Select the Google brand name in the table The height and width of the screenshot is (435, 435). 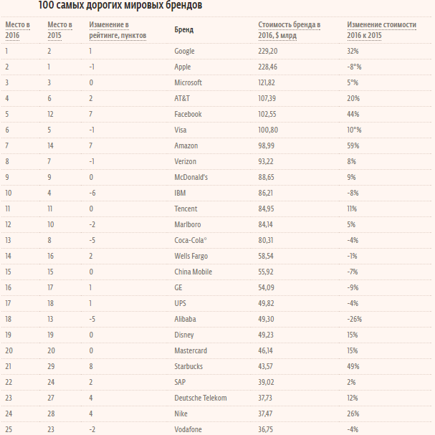184,52
